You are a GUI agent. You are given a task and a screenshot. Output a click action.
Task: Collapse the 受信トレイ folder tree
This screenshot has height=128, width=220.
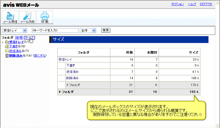[3, 42]
